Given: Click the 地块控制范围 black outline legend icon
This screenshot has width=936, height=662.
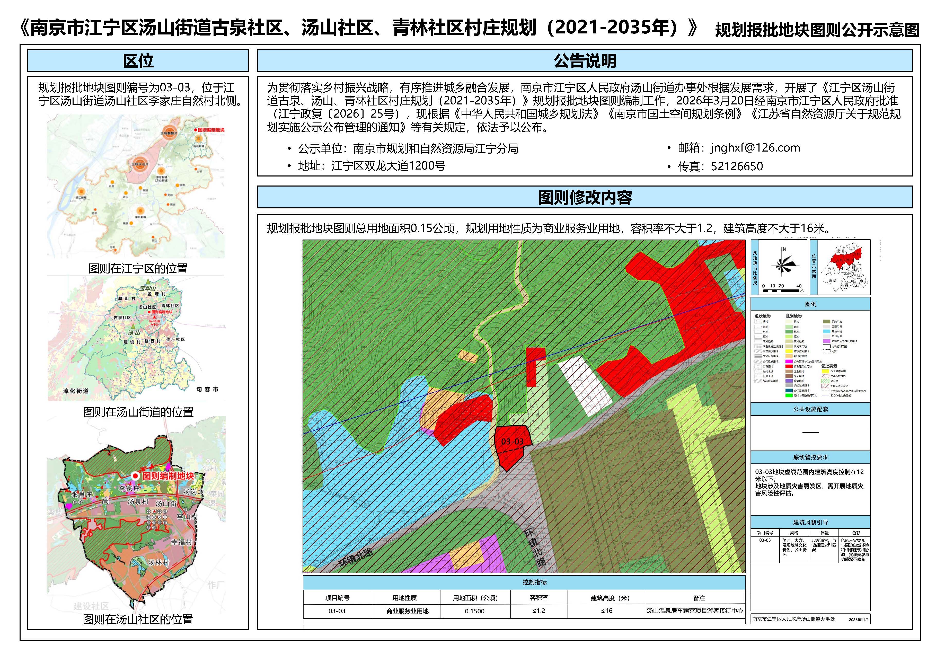Looking at the screenshot, I should [x=827, y=347].
